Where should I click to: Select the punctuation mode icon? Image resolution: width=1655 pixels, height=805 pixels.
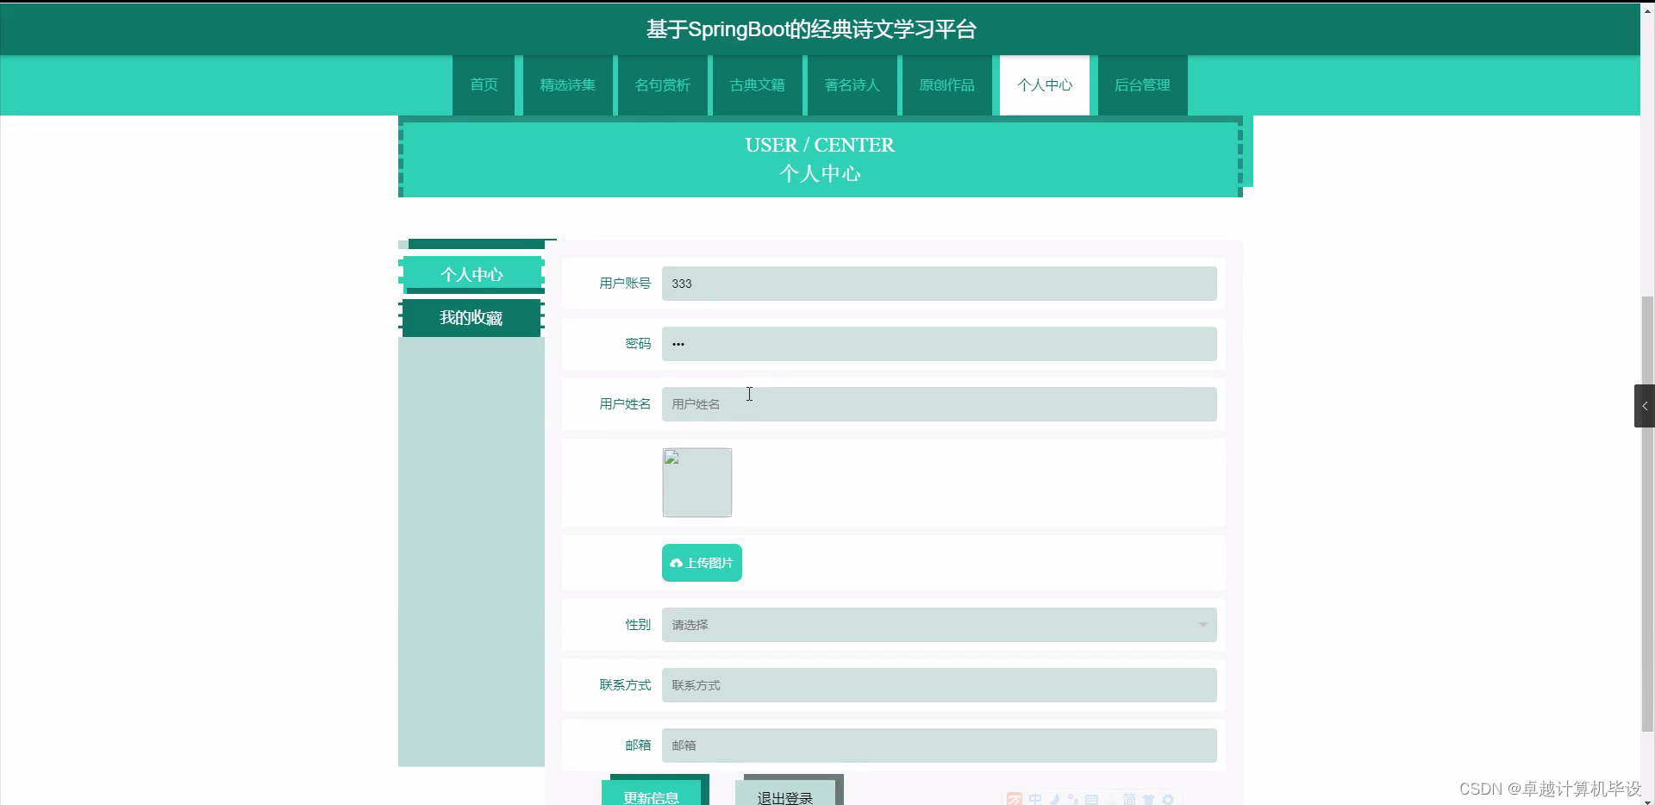(1074, 799)
